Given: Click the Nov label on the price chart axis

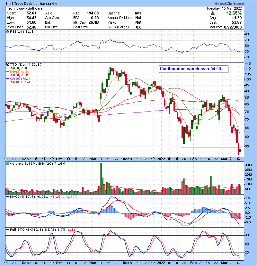Looking at the screenshot, I should 93,159.
